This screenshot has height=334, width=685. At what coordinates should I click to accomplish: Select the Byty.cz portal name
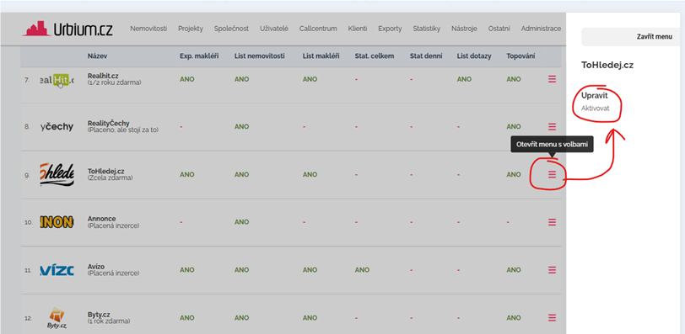click(99, 314)
